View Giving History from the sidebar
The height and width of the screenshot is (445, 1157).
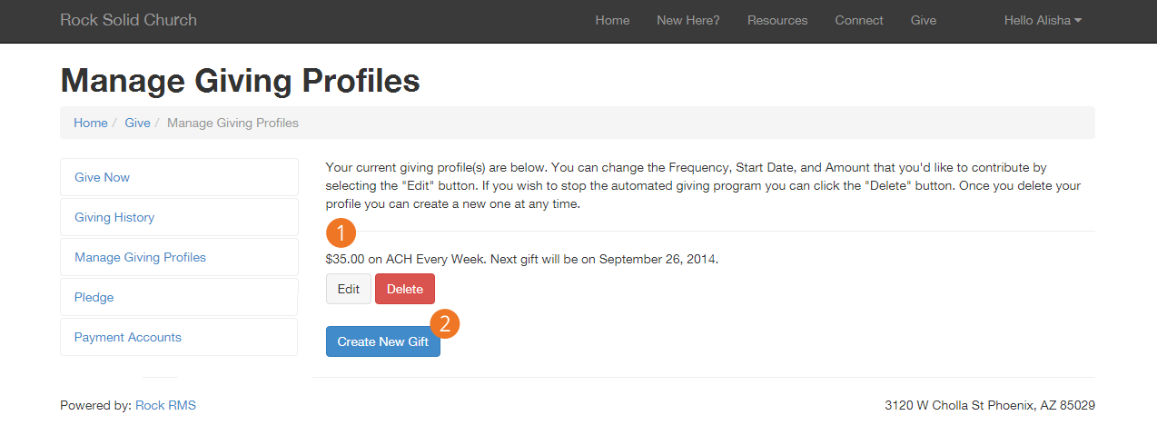(x=114, y=217)
